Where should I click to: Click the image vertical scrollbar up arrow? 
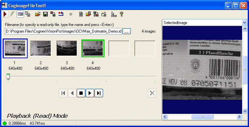244,29
